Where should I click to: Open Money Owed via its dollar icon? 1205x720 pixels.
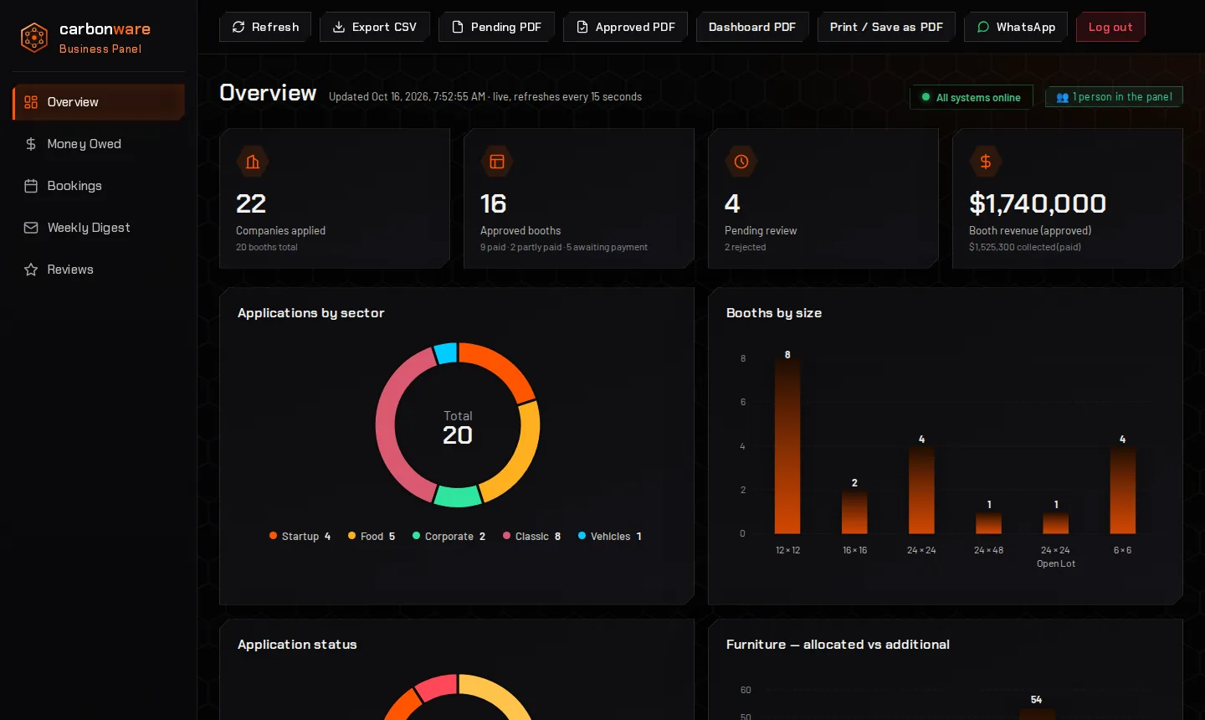click(31, 144)
